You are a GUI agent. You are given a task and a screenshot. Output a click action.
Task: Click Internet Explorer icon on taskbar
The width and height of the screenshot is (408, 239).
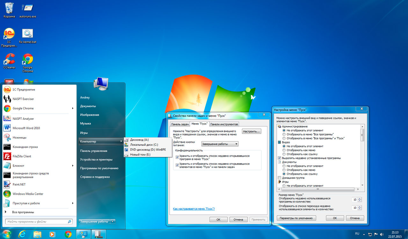(22, 234)
